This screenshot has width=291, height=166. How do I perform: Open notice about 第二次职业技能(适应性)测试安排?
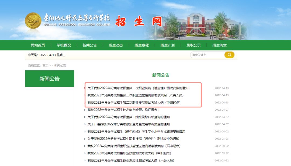point(138,88)
